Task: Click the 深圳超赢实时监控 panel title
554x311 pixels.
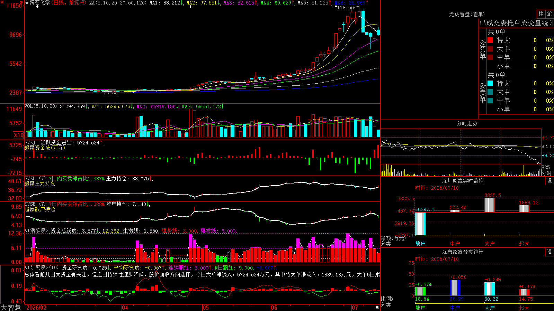Action: click(463, 181)
